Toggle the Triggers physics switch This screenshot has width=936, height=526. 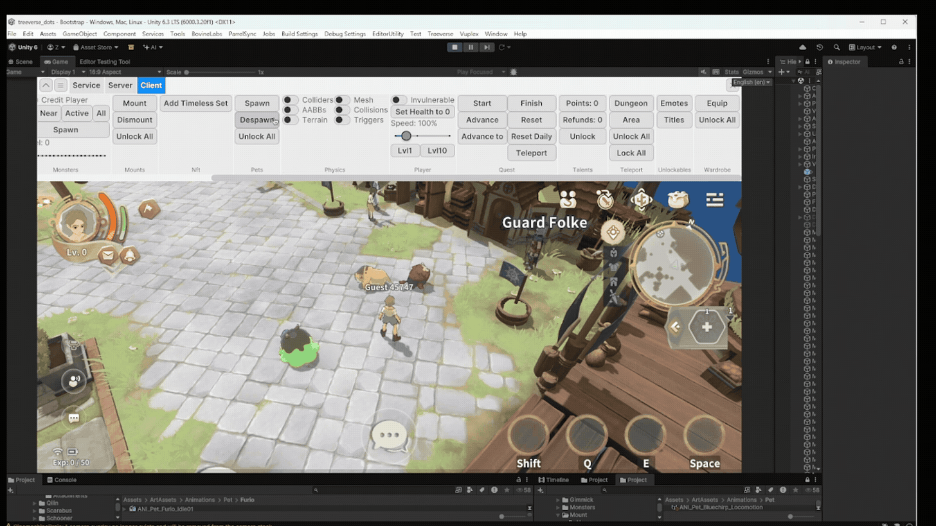click(x=342, y=120)
